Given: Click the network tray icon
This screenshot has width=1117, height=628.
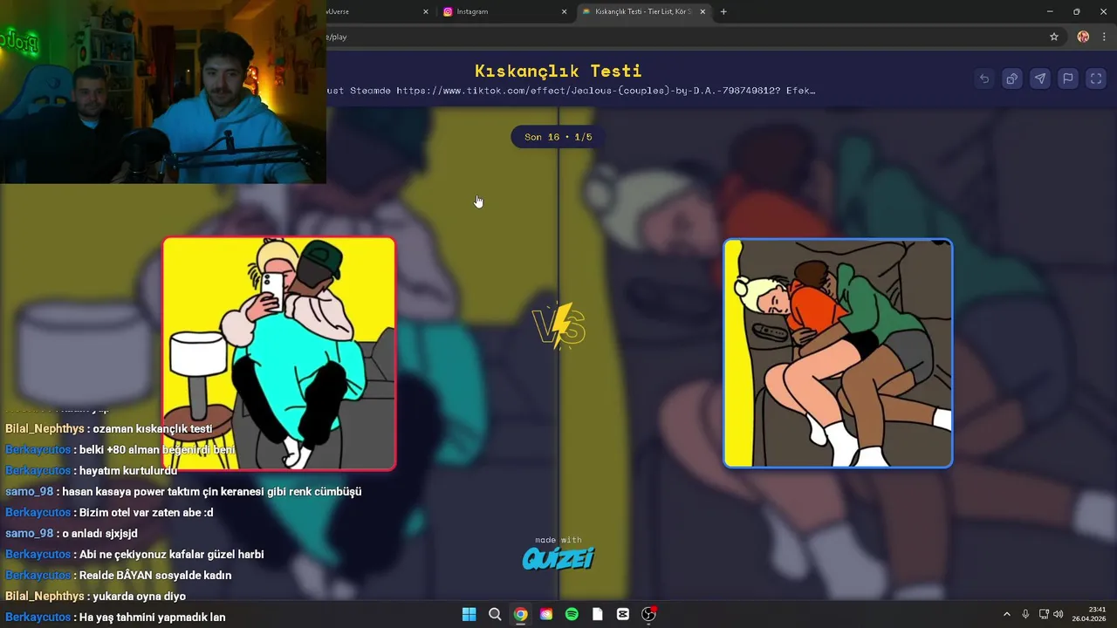Looking at the screenshot, I should (x=1044, y=614).
